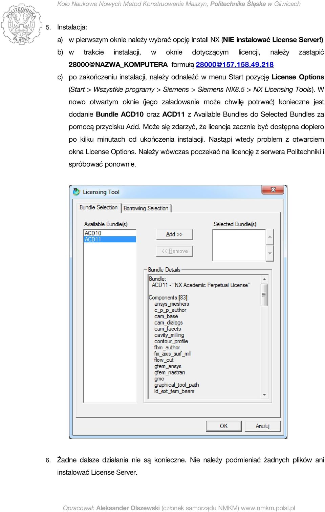Select ACD11 in Available Bundles

110,239
